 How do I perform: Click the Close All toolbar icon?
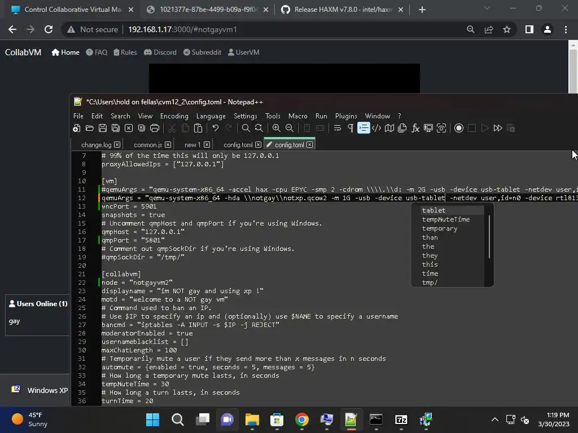coord(142,128)
